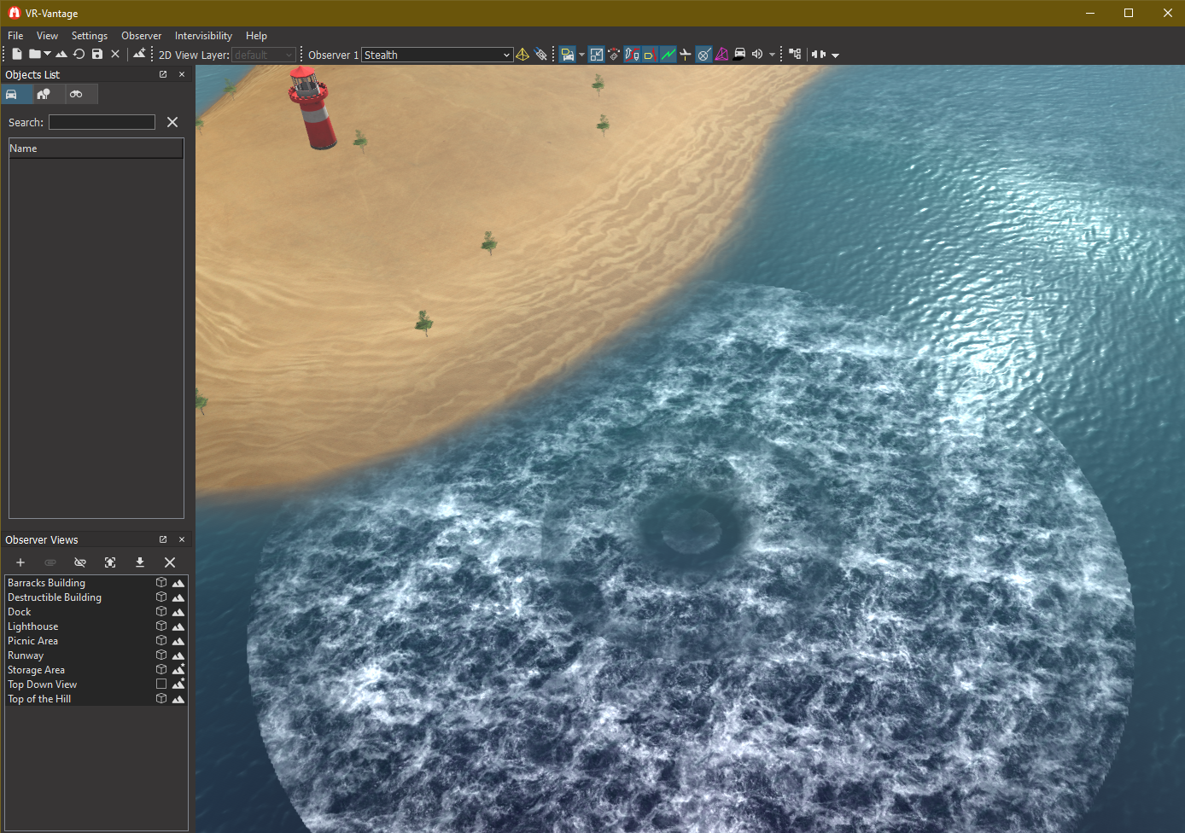1185x833 pixels.
Task: Select the Lighthouse observer view
Action: tap(32, 626)
